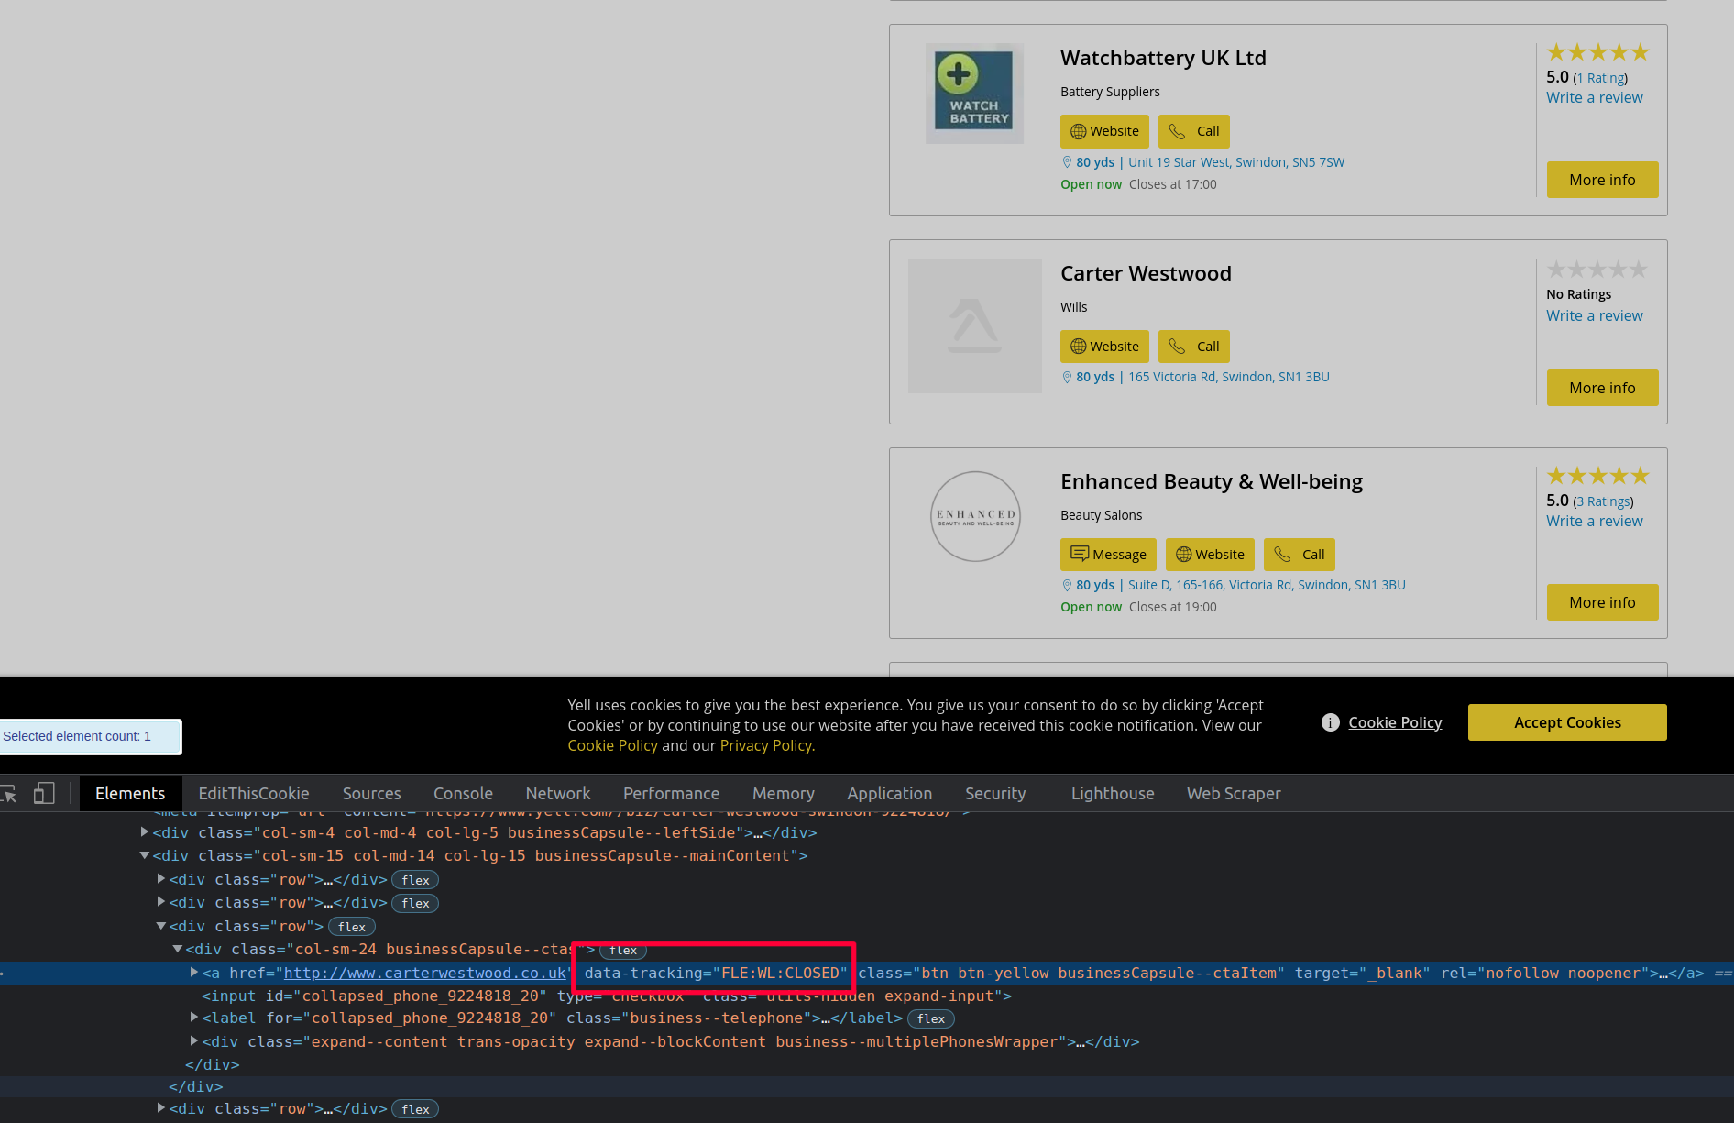Collapse the businessCapsule--mainContent div node
The image size is (1734, 1123).
[145, 855]
